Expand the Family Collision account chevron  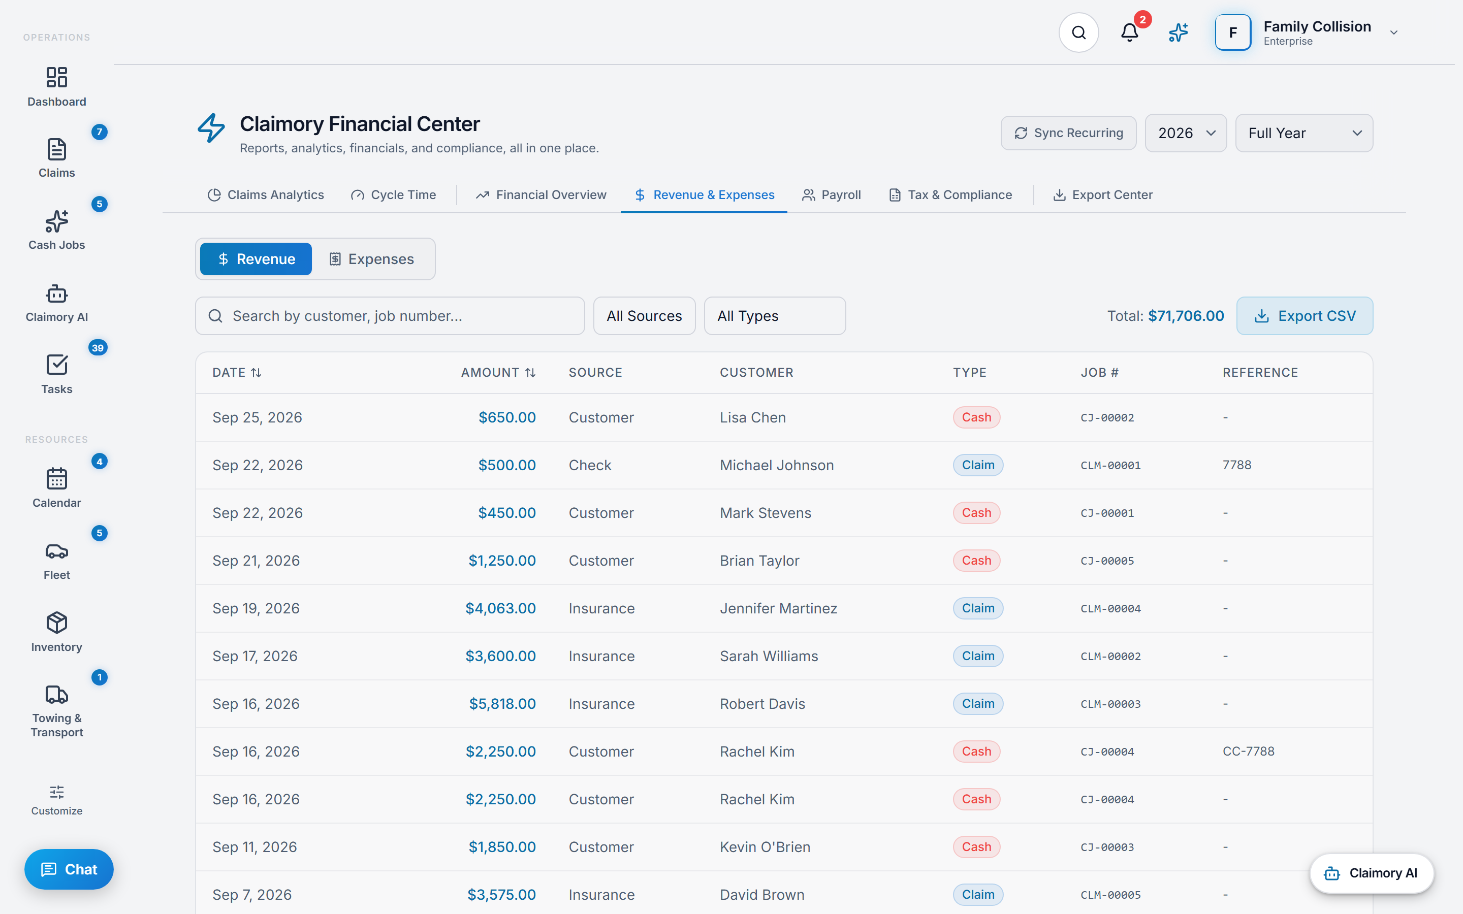(x=1393, y=32)
